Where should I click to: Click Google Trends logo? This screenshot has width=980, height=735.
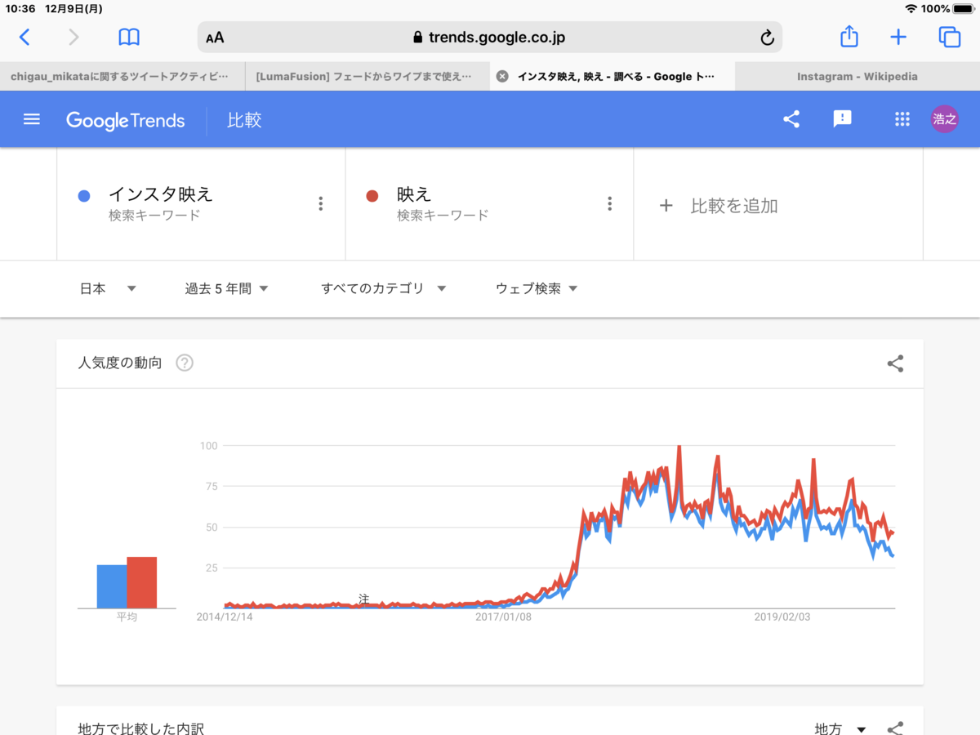point(126,120)
